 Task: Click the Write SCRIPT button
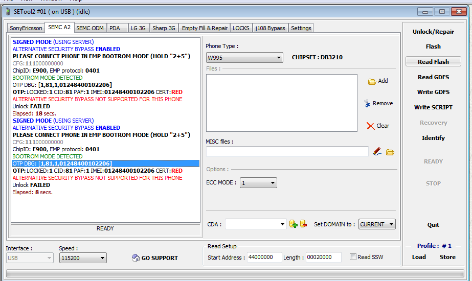(433, 107)
